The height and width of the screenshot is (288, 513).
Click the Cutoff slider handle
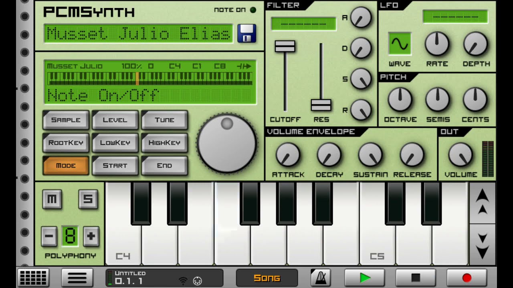click(285, 46)
